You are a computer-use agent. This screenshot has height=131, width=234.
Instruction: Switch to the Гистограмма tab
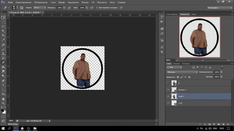point(172,14)
